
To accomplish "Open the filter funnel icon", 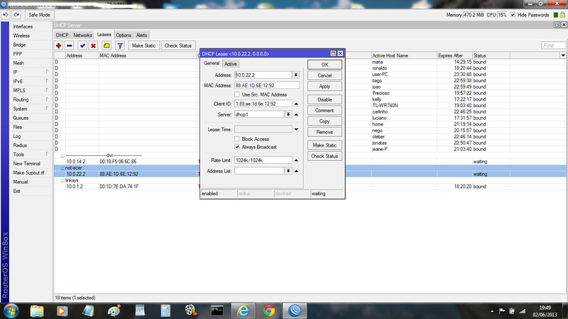I will (120, 45).
